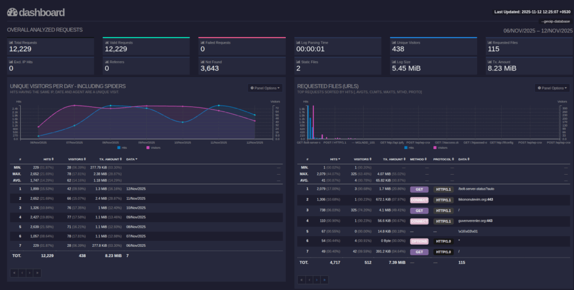The height and width of the screenshot is (290, 574).
Task: Open Panel Options for Unique Visitors panel
Action: tap(265, 88)
